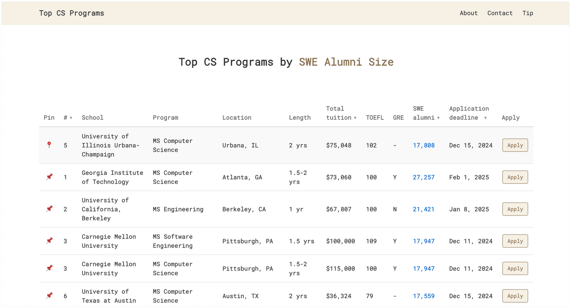Viewport: 571px width, 308px height.
Task: Open SWE alumni count 27,257 link
Action: (x=423, y=177)
